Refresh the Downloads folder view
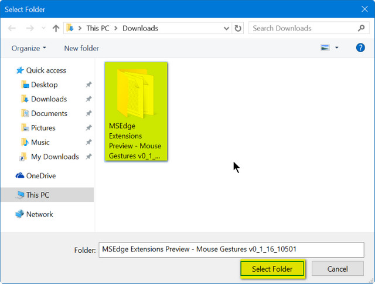This screenshot has height=284, width=375. pos(238,28)
